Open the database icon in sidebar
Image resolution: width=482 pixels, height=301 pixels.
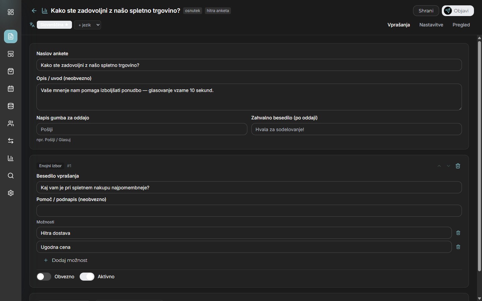(x=11, y=106)
